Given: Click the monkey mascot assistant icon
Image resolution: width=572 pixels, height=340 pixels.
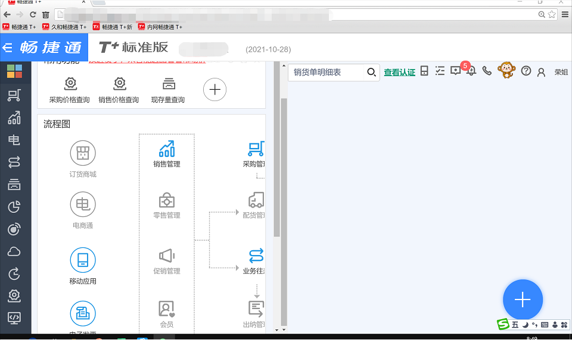Looking at the screenshot, I should click(x=506, y=70).
